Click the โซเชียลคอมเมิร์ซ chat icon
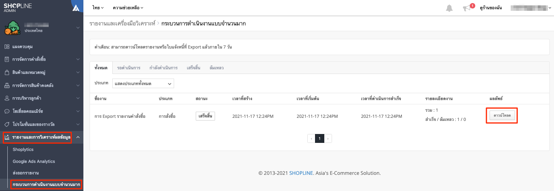Image resolution: width=554 pixels, height=191 pixels. point(7,111)
